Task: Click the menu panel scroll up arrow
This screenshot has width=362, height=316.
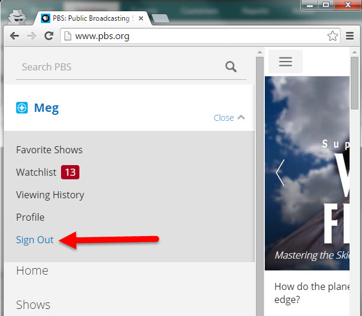Action: (x=260, y=52)
